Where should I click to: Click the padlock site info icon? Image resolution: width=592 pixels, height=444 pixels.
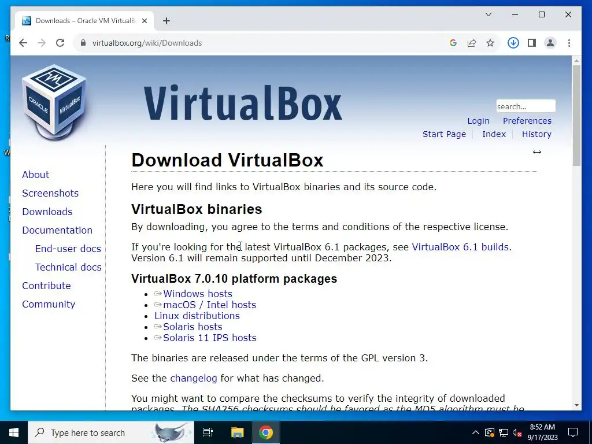coord(83,43)
